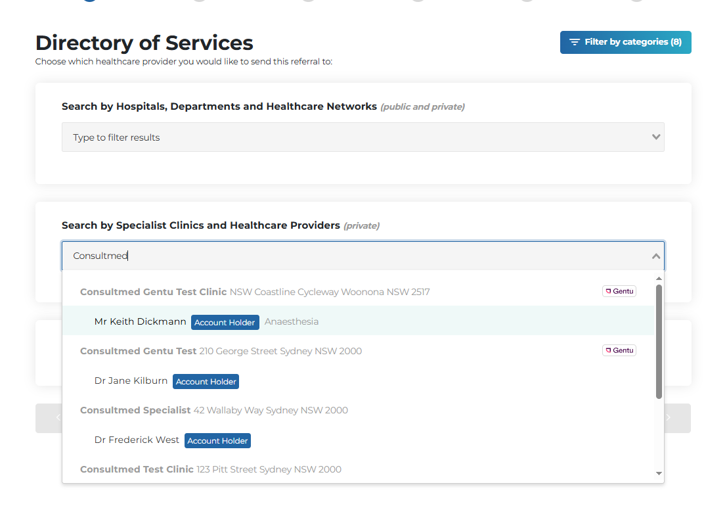Choose Dr Jane Kilburn as provider

[x=131, y=381]
